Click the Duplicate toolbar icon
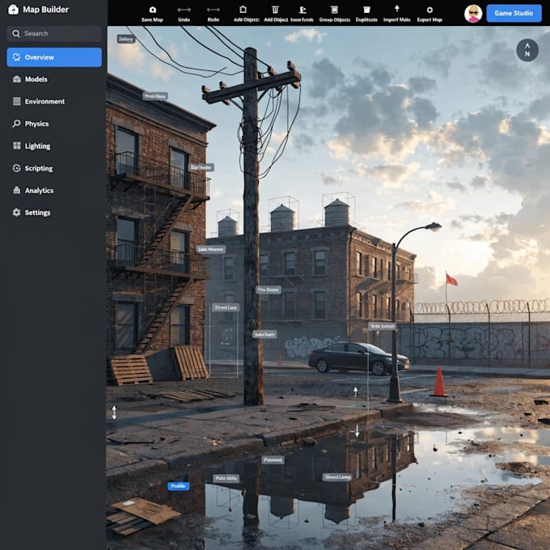Image resolution: width=550 pixels, height=550 pixels. 366,10
